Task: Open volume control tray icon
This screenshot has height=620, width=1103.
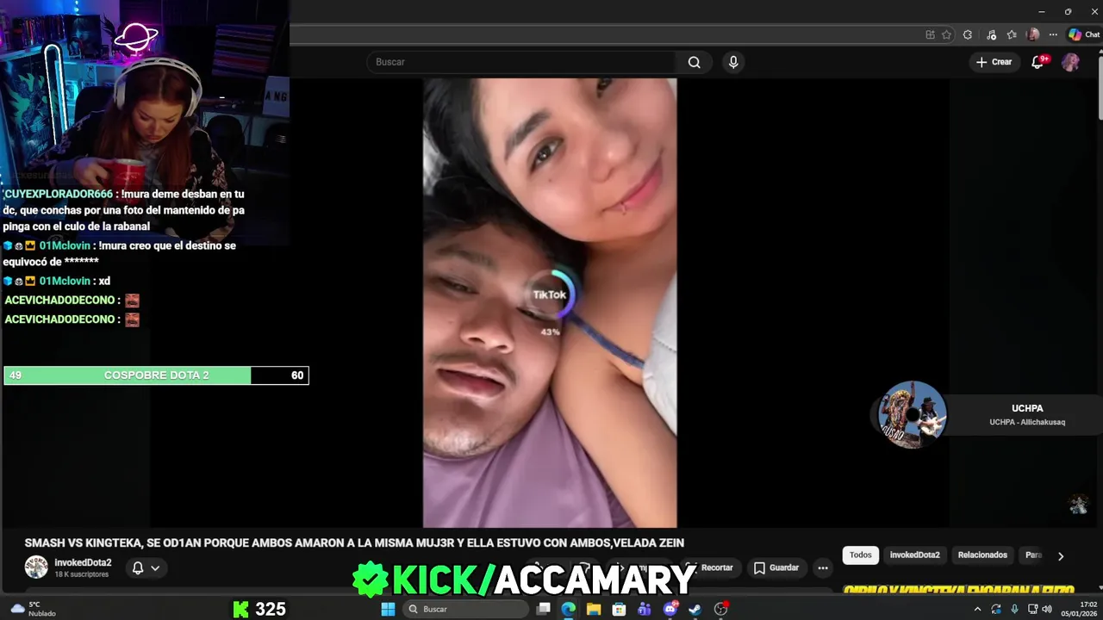Action: click(x=1047, y=609)
